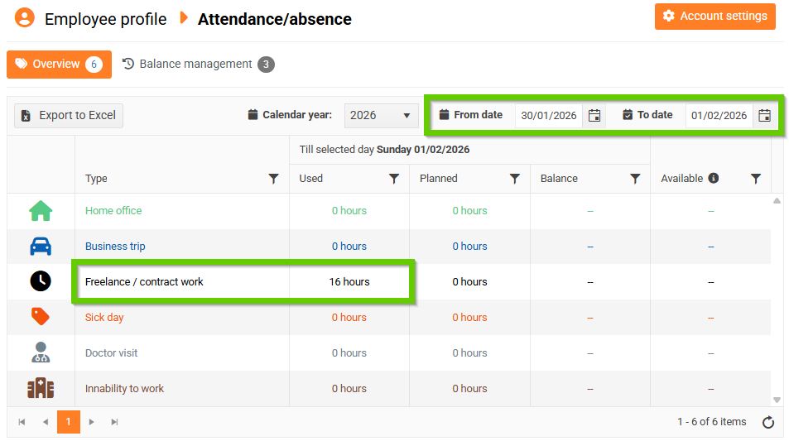Open the Type column filter
789x441 pixels.
(274, 179)
